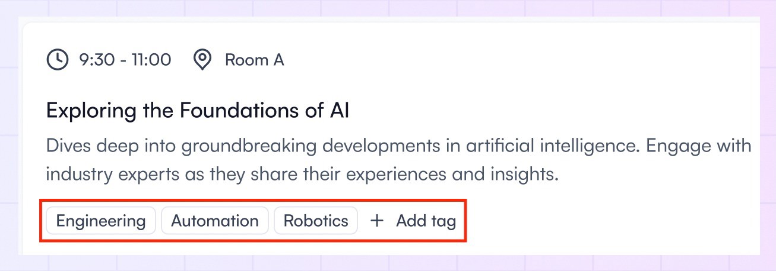Screen dimensions: 776x271
Task: Click the purple grid background below the card
Action: tap(386, 263)
